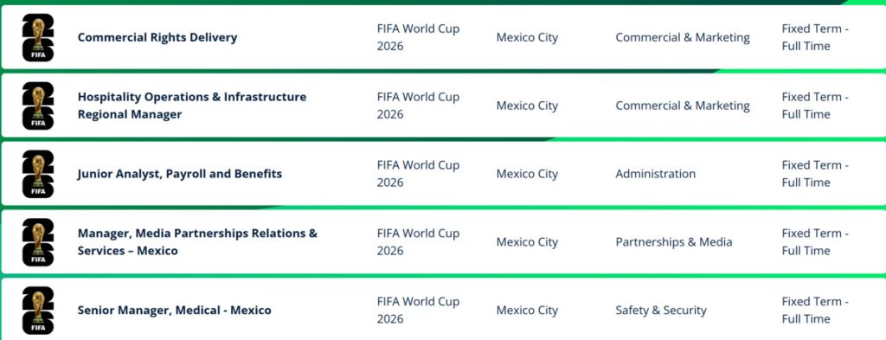Click the FIFA 26 logo beside Commercial Rights Delivery

point(38,37)
